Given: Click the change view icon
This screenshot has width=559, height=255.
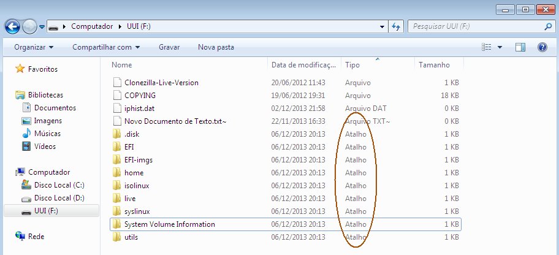Looking at the screenshot, I should [x=487, y=47].
